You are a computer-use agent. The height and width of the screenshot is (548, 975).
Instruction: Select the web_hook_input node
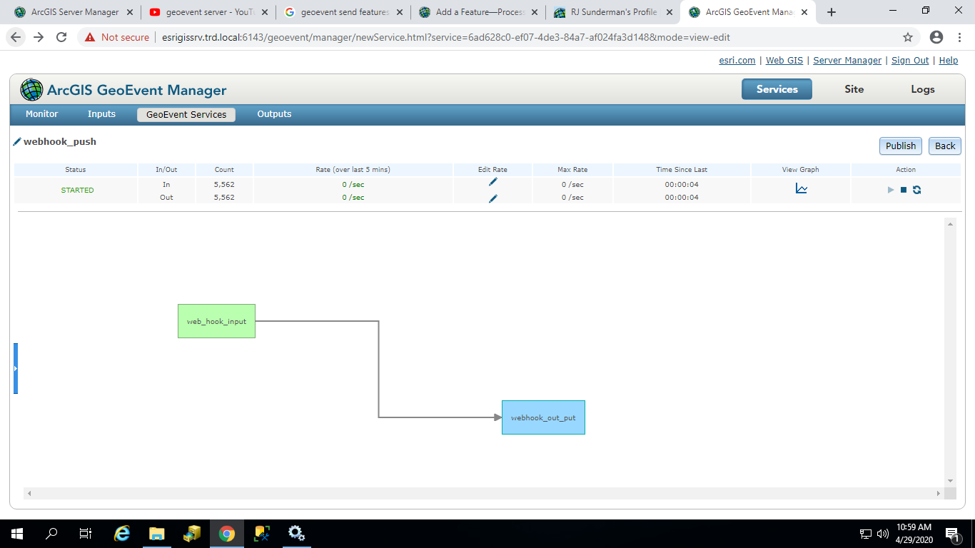coord(216,321)
